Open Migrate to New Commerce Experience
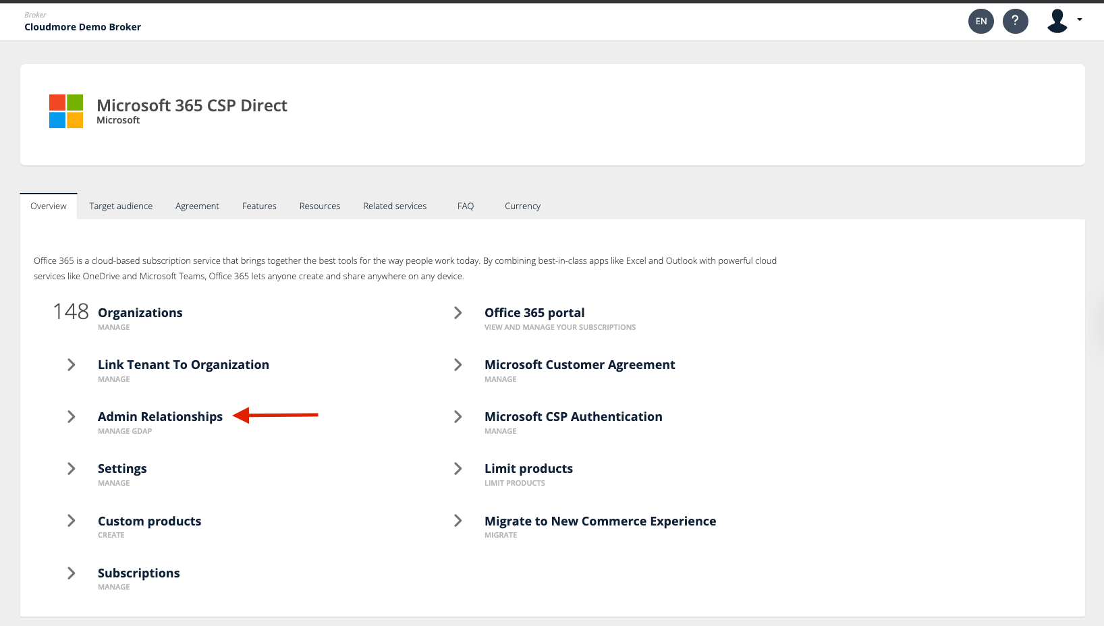Viewport: 1104px width, 626px height. click(600, 521)
